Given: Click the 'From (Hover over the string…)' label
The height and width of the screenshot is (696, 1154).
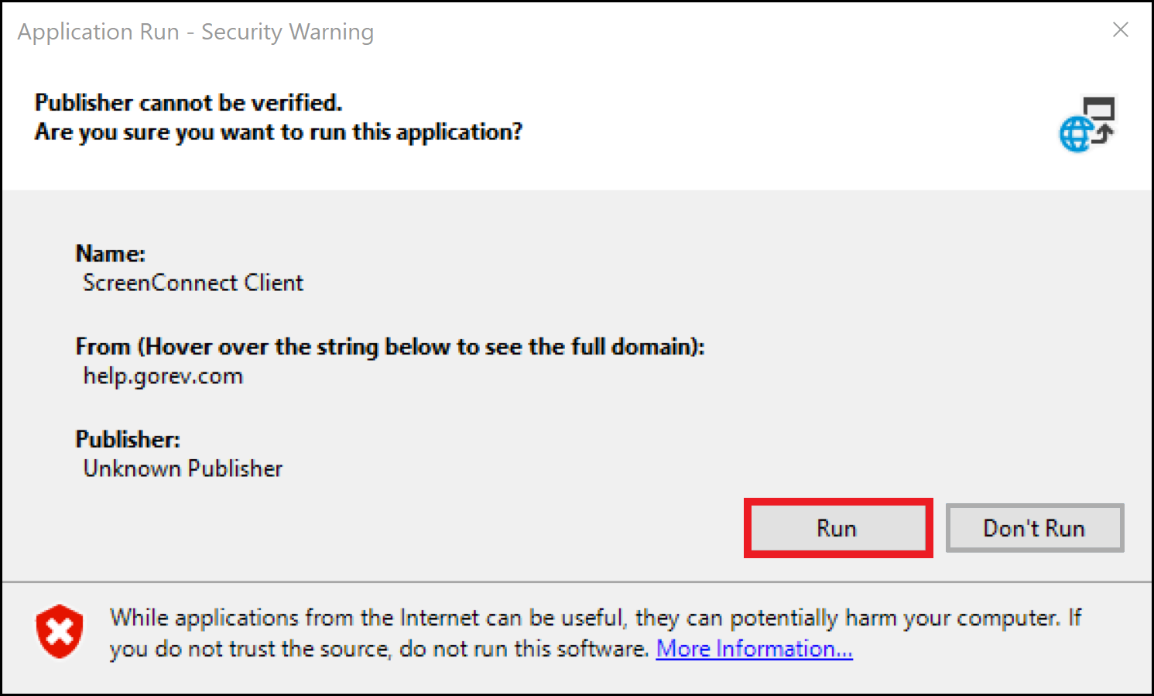Looking at the screenshot, I should 390,346.
